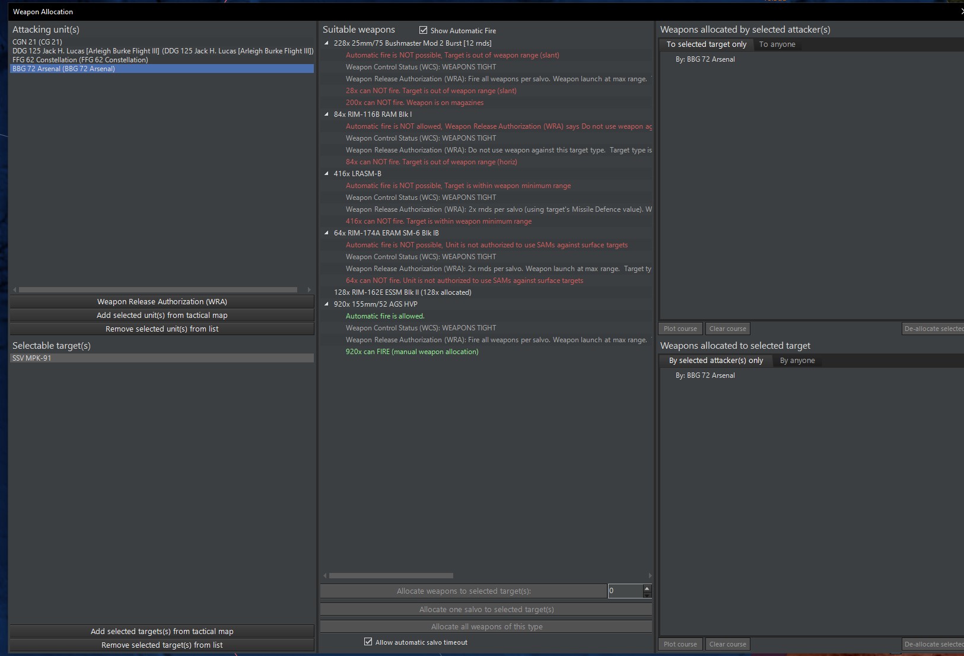Image resolution: width=964 pixels, height=656 pixels.
Task: Click horizontal scrollbar under Suitable weapons list
Action: click(391, 575)
